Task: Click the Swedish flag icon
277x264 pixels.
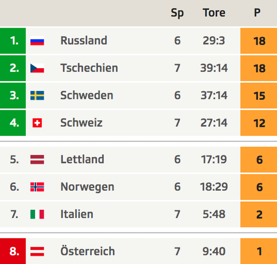Action: 37,95
